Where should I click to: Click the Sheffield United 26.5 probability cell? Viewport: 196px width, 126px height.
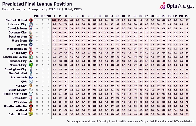(x=55, y=20)
